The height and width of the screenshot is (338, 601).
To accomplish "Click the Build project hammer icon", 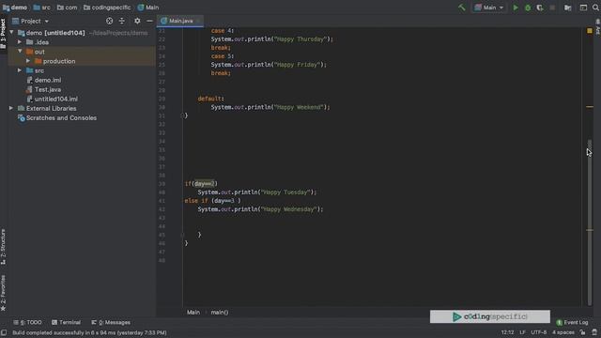I will (x=461, y=8).
